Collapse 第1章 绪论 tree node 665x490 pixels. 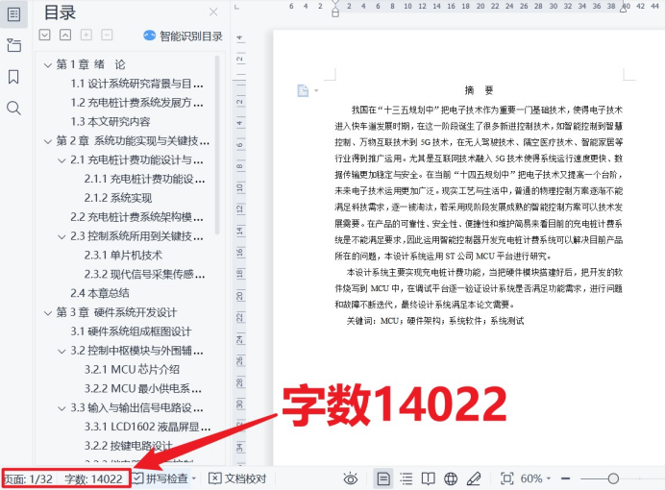(47, 65)
